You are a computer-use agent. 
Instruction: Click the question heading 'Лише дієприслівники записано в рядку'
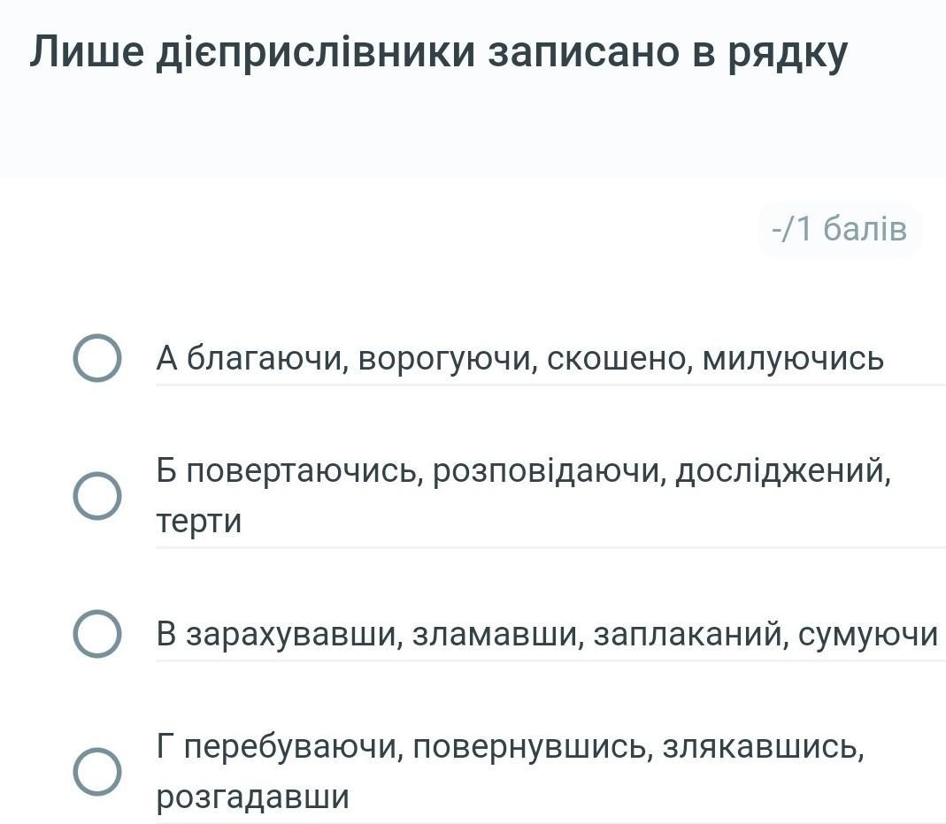[439, 53]
